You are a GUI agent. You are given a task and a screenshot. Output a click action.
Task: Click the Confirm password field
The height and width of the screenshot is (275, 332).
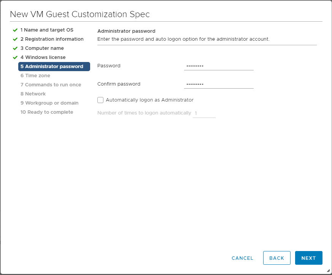tap(219, 84)
